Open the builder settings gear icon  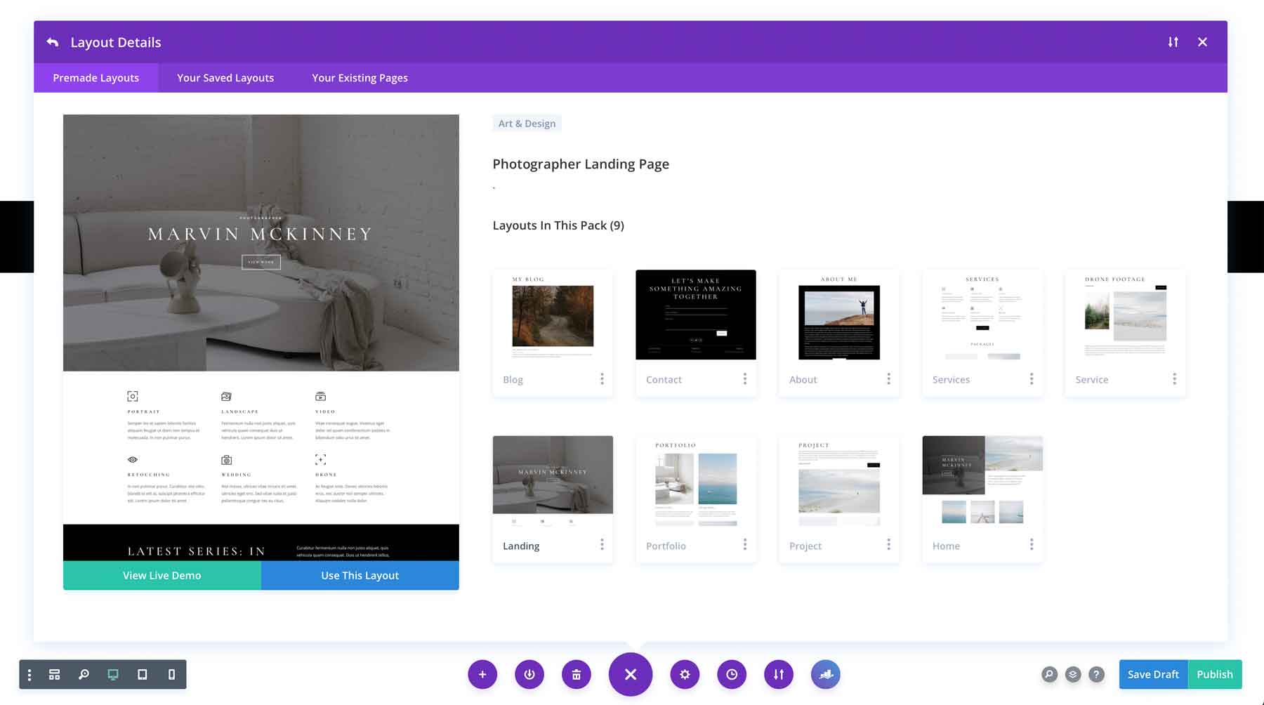pos(685,674)
